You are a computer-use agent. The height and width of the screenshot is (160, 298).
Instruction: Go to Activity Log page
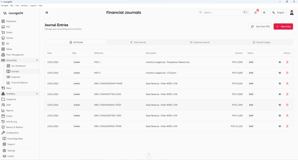tap(11, 122)
